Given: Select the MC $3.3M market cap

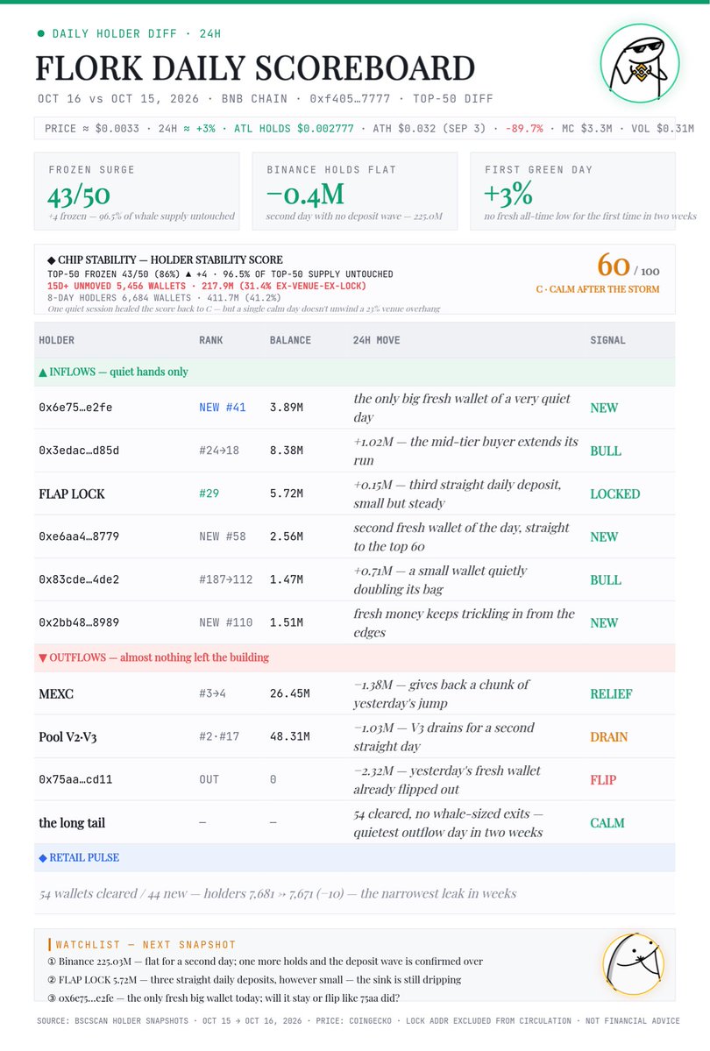Looking at the screenshot, I should click(x=586, y=128).
